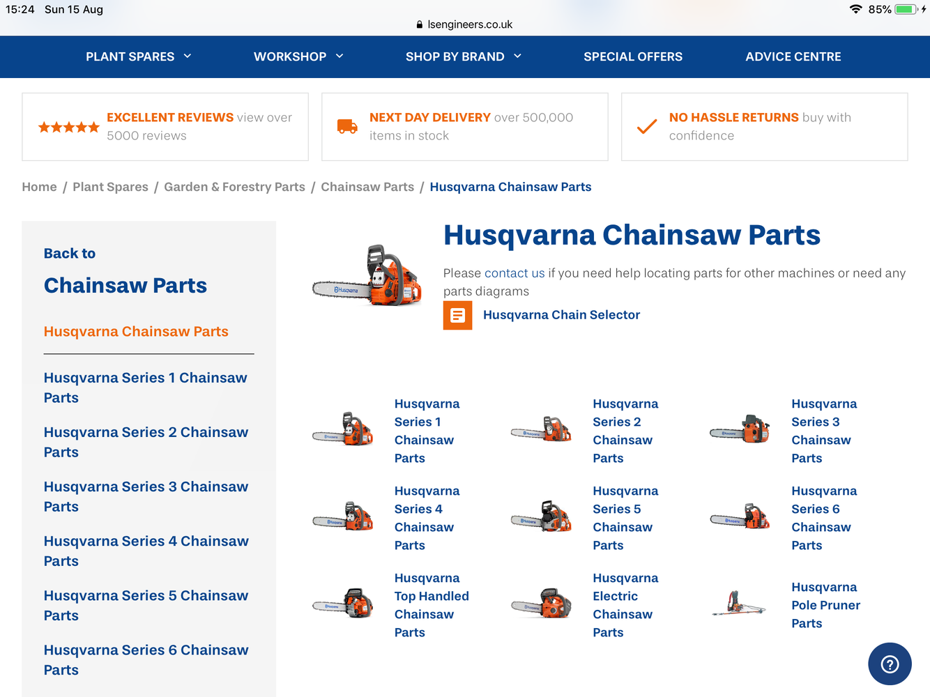Select the Series 6 chainsaw thumbnail
Screen dimensions: 930x697
point(740,516)
